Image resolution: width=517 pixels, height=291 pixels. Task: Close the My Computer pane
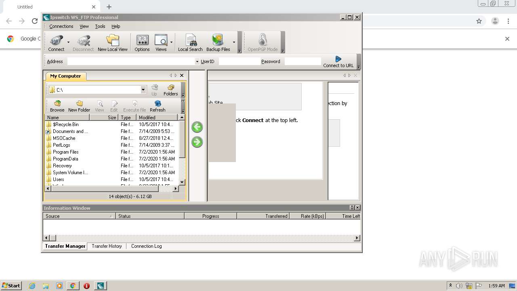(182, 76)
